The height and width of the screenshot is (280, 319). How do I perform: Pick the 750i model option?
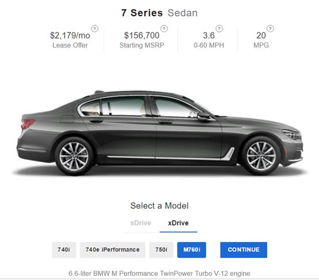coord(161,250)
